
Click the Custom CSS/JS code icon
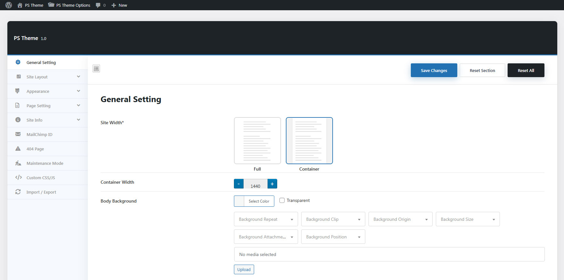[18, 178]
